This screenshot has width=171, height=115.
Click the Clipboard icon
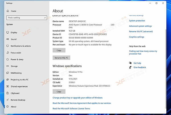pyautogui.click(x=8, y=93)
